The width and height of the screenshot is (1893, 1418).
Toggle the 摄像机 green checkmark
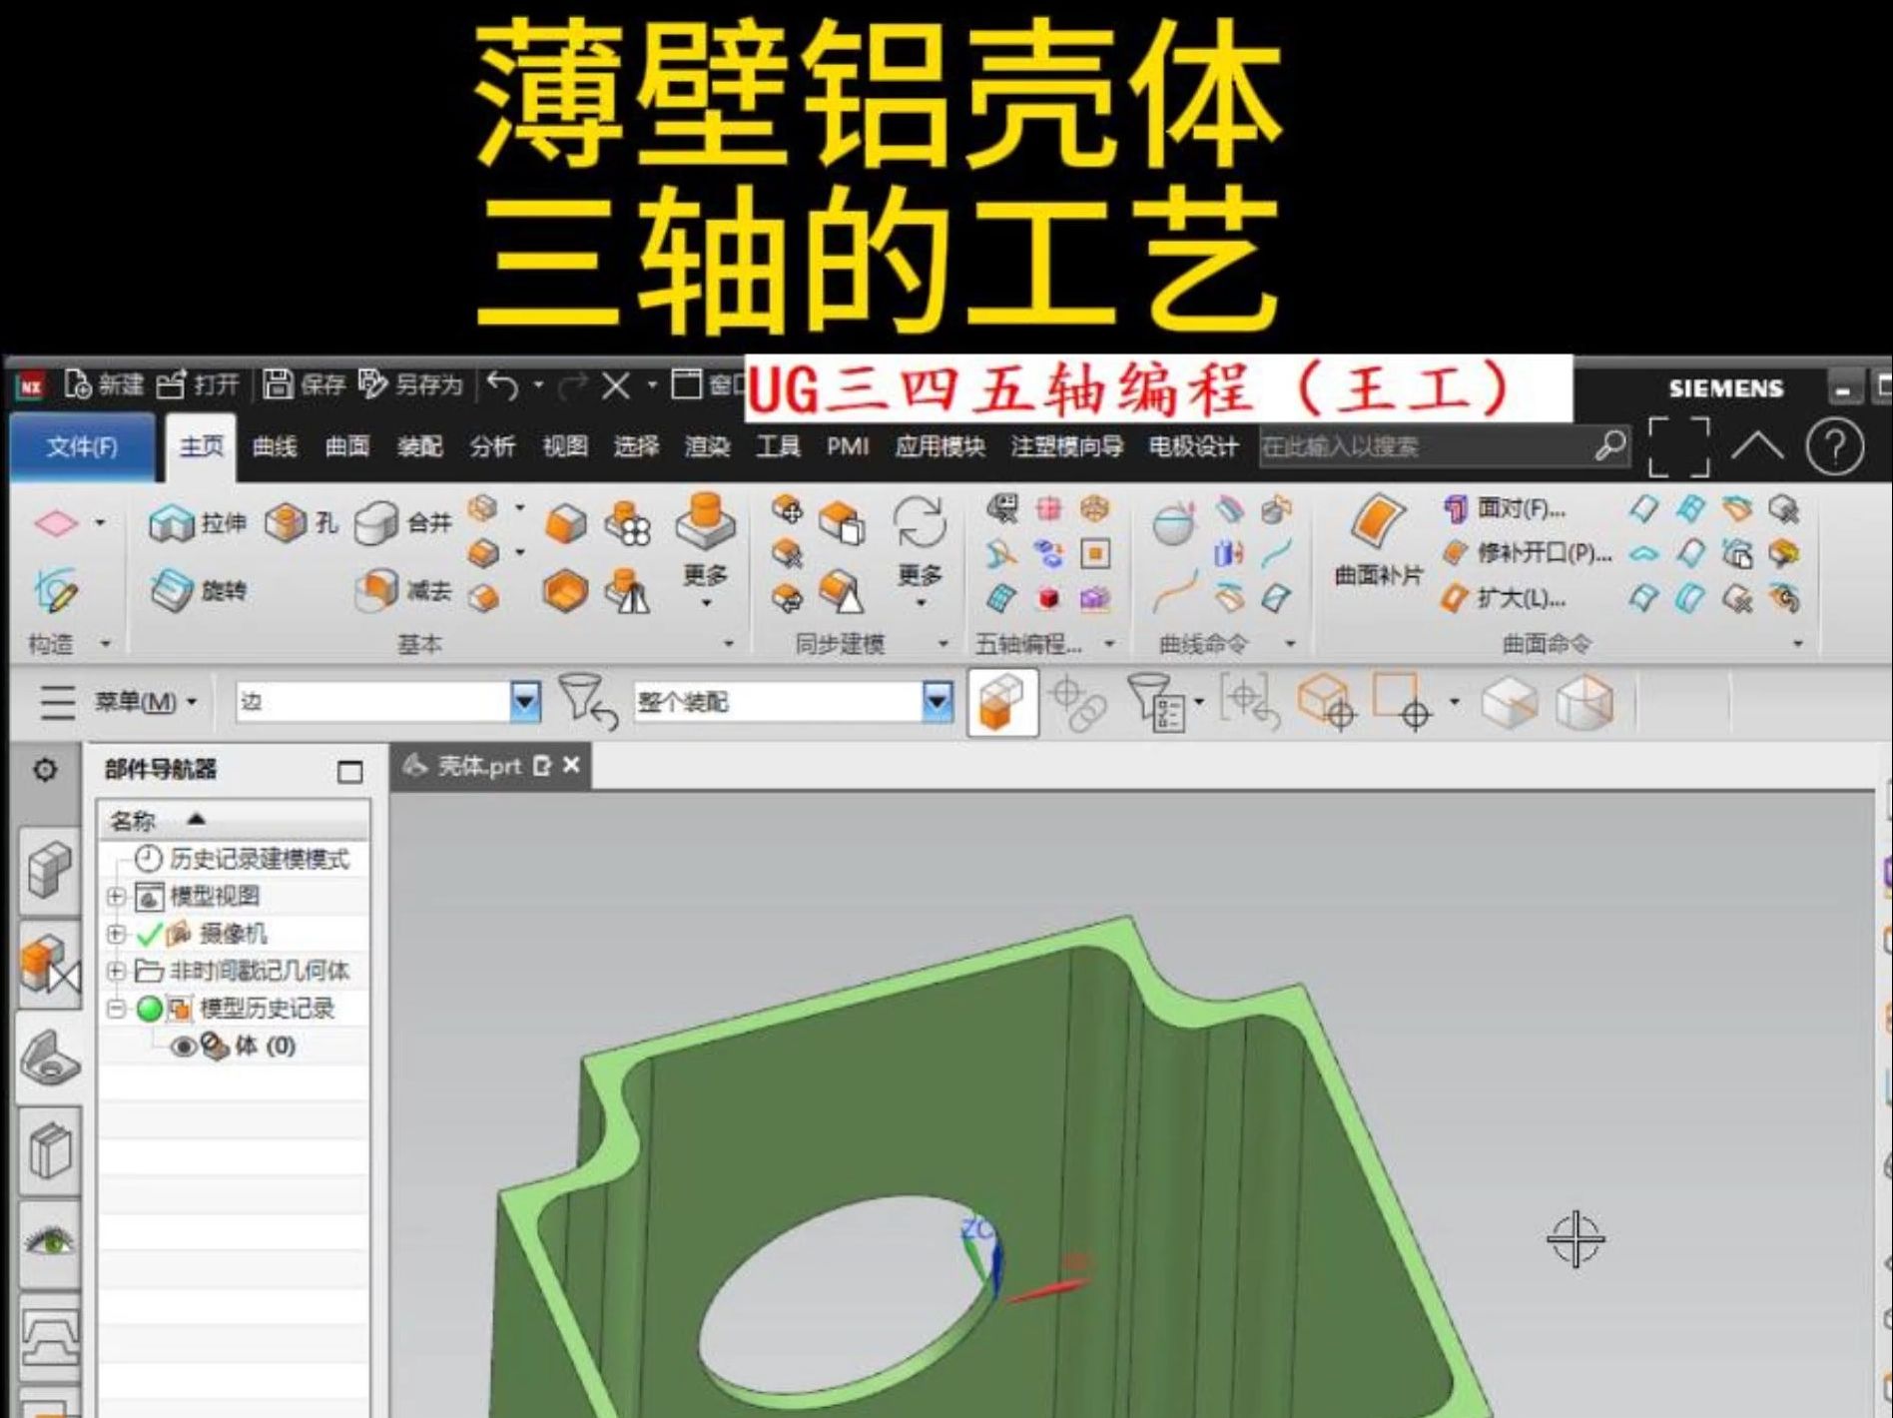(149, 935)
